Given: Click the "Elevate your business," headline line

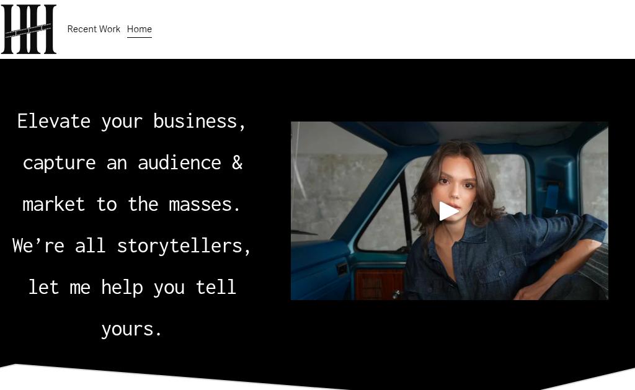Looking at the screenshot, I should (x=131, y=122).
